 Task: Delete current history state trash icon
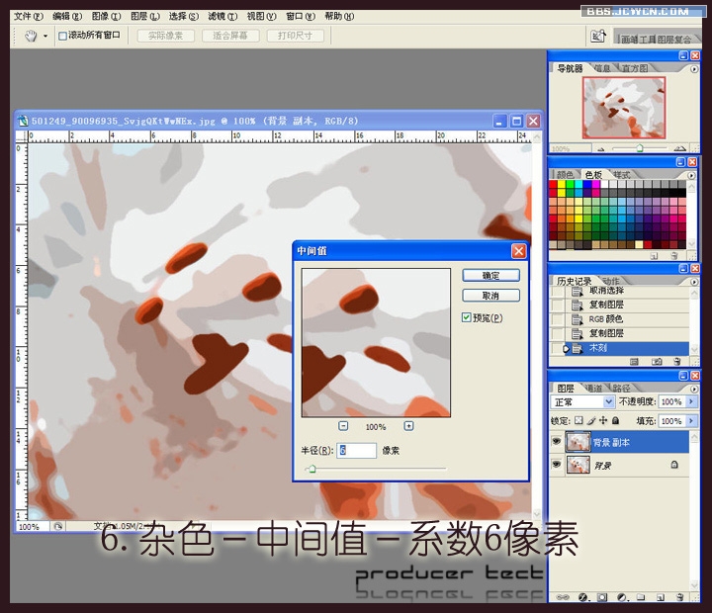(677, 362)
